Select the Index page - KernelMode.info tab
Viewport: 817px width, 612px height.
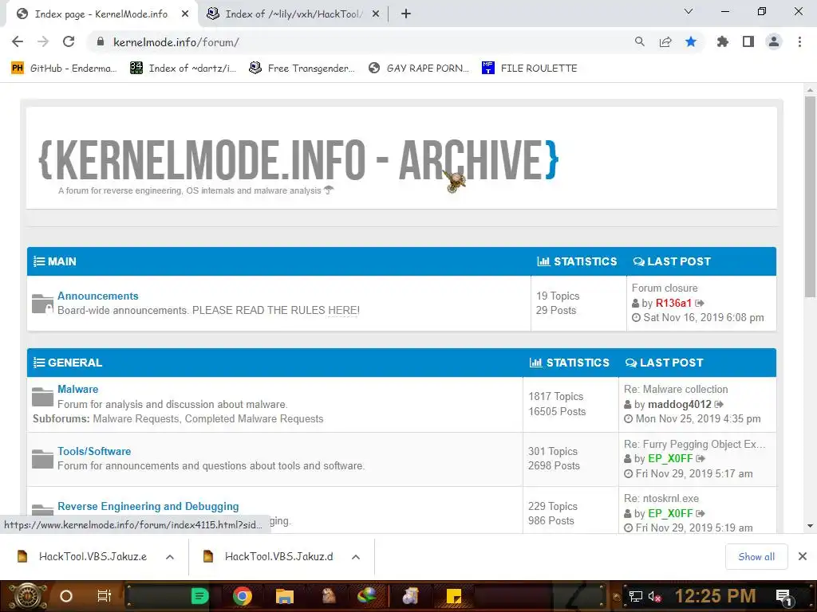point(101,14)
